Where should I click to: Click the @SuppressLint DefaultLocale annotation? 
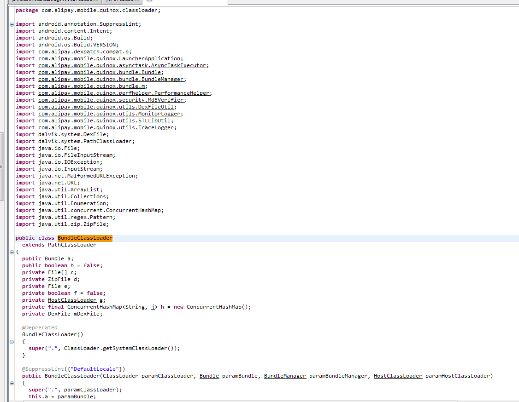pyautogui.click(x=73, y=369)
